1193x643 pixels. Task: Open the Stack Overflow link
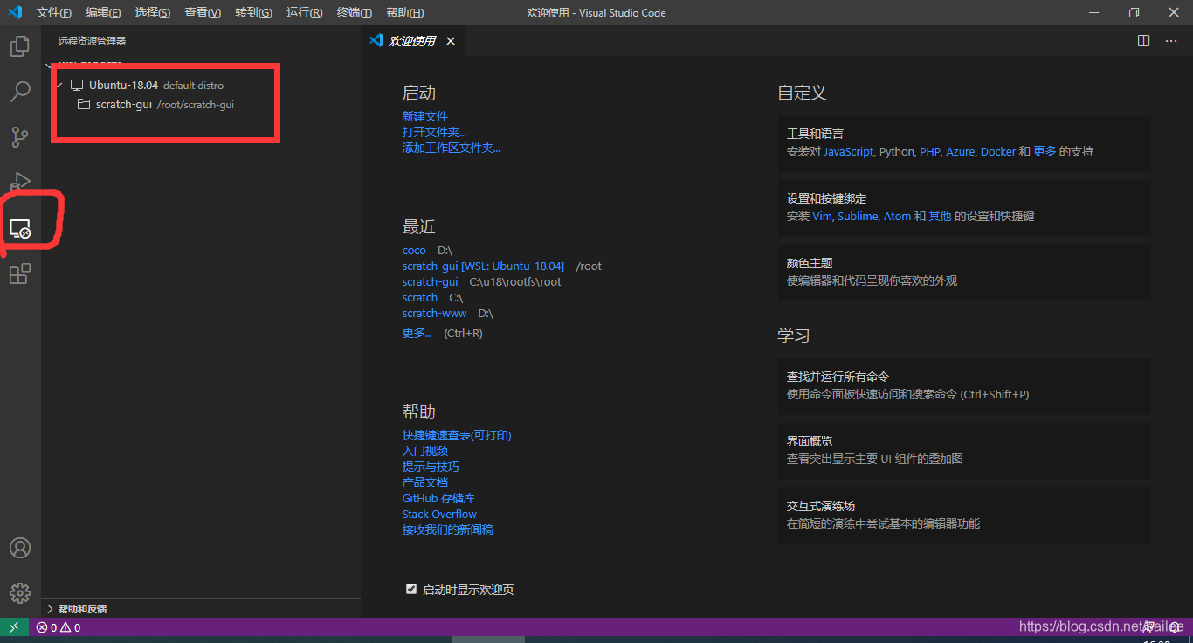pos(439,514)
